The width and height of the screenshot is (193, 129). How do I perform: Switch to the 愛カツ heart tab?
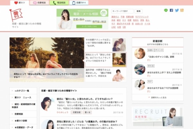[x=20, y=3]
